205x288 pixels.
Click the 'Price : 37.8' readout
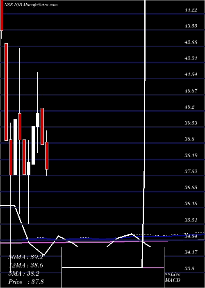[25, 282]
